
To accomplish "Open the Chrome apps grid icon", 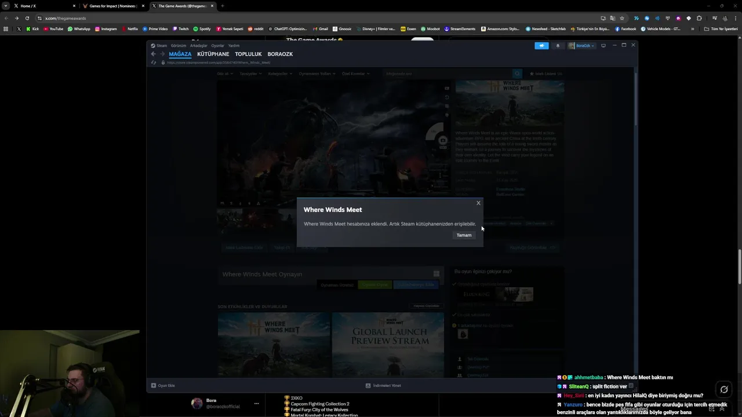I will (6, 28).
